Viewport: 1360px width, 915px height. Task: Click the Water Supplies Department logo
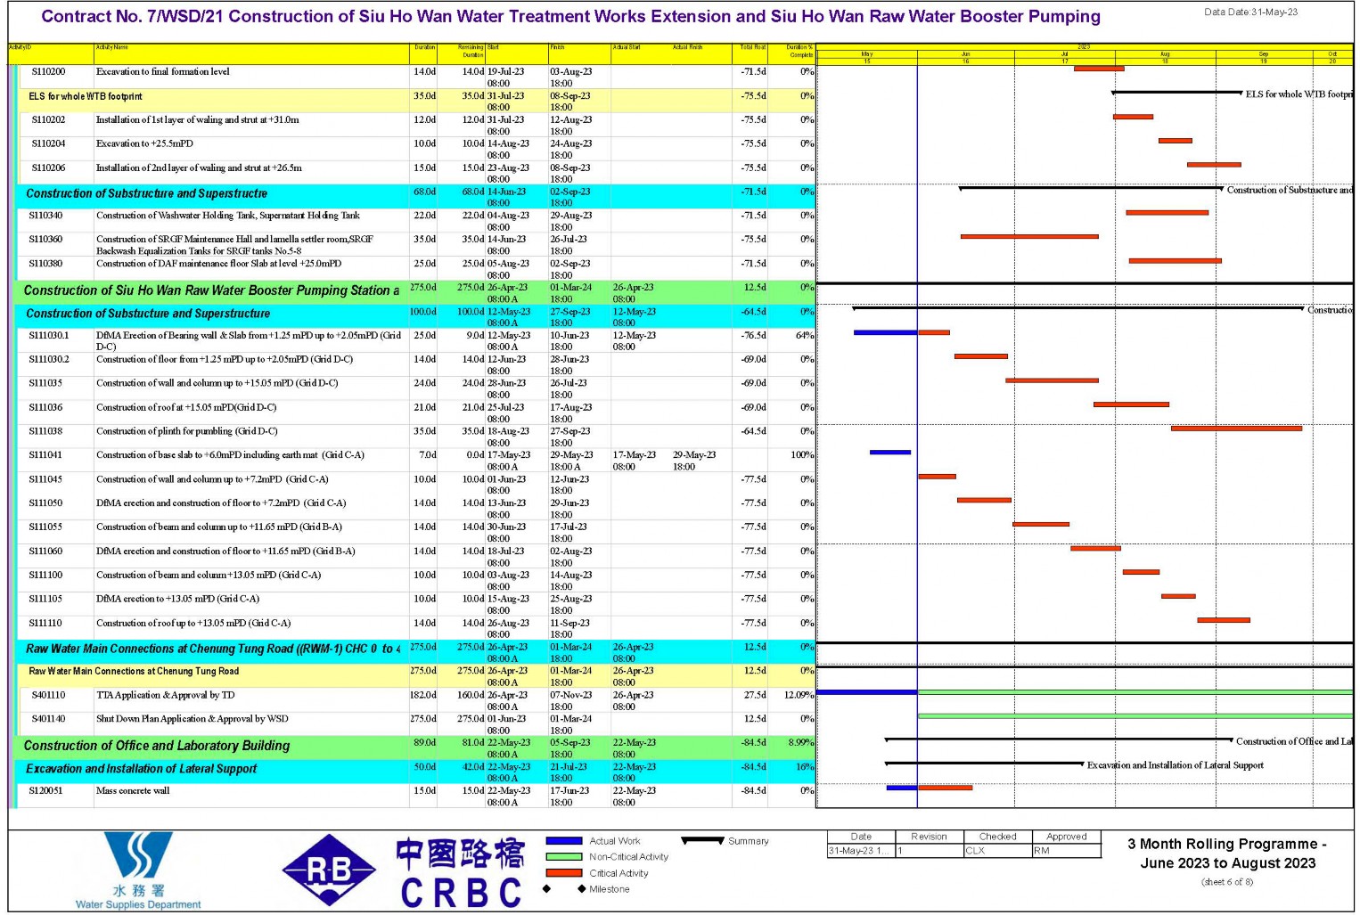[x=138, y=870]
